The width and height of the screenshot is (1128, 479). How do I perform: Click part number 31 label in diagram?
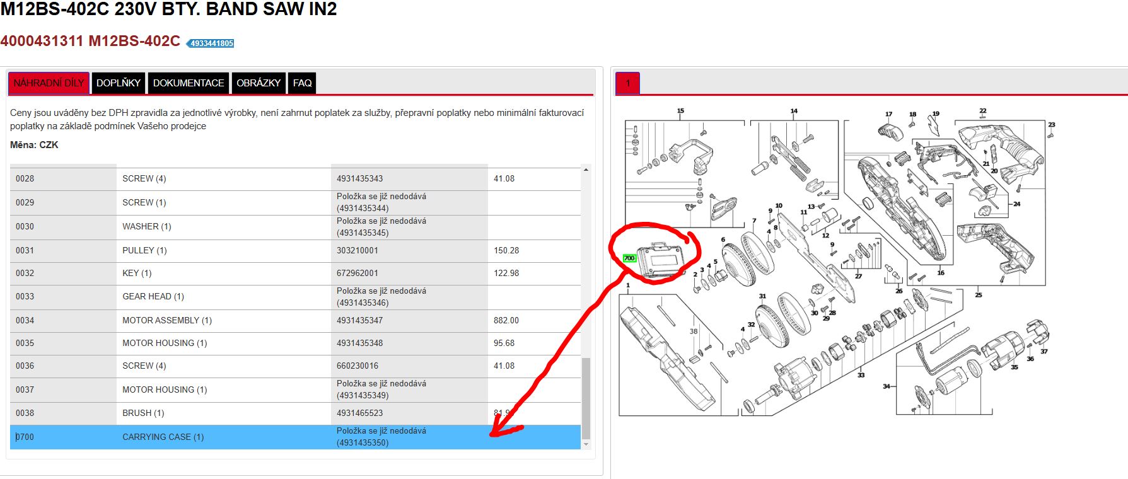[762, 296]
